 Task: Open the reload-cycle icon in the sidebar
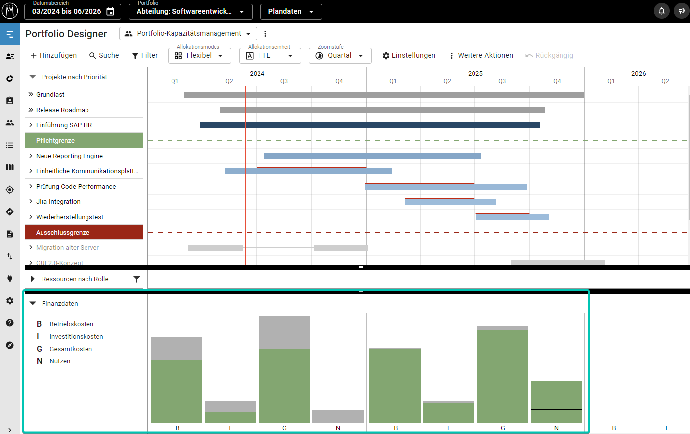pos(10,79)
